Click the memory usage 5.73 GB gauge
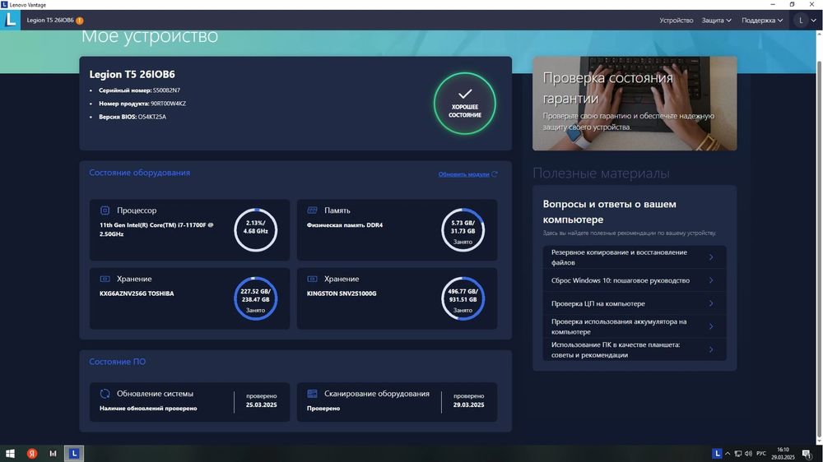The width and height of the screenshot is (823, 462). coord(463,229)
